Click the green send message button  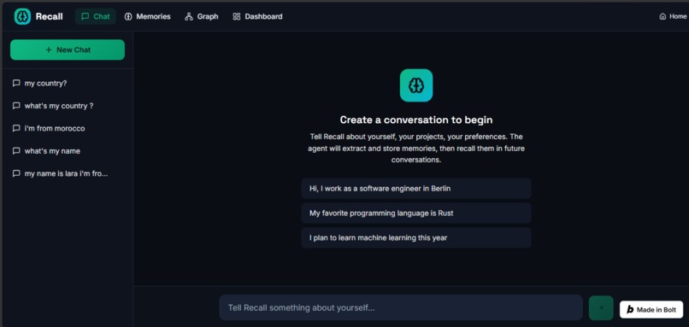601,307
